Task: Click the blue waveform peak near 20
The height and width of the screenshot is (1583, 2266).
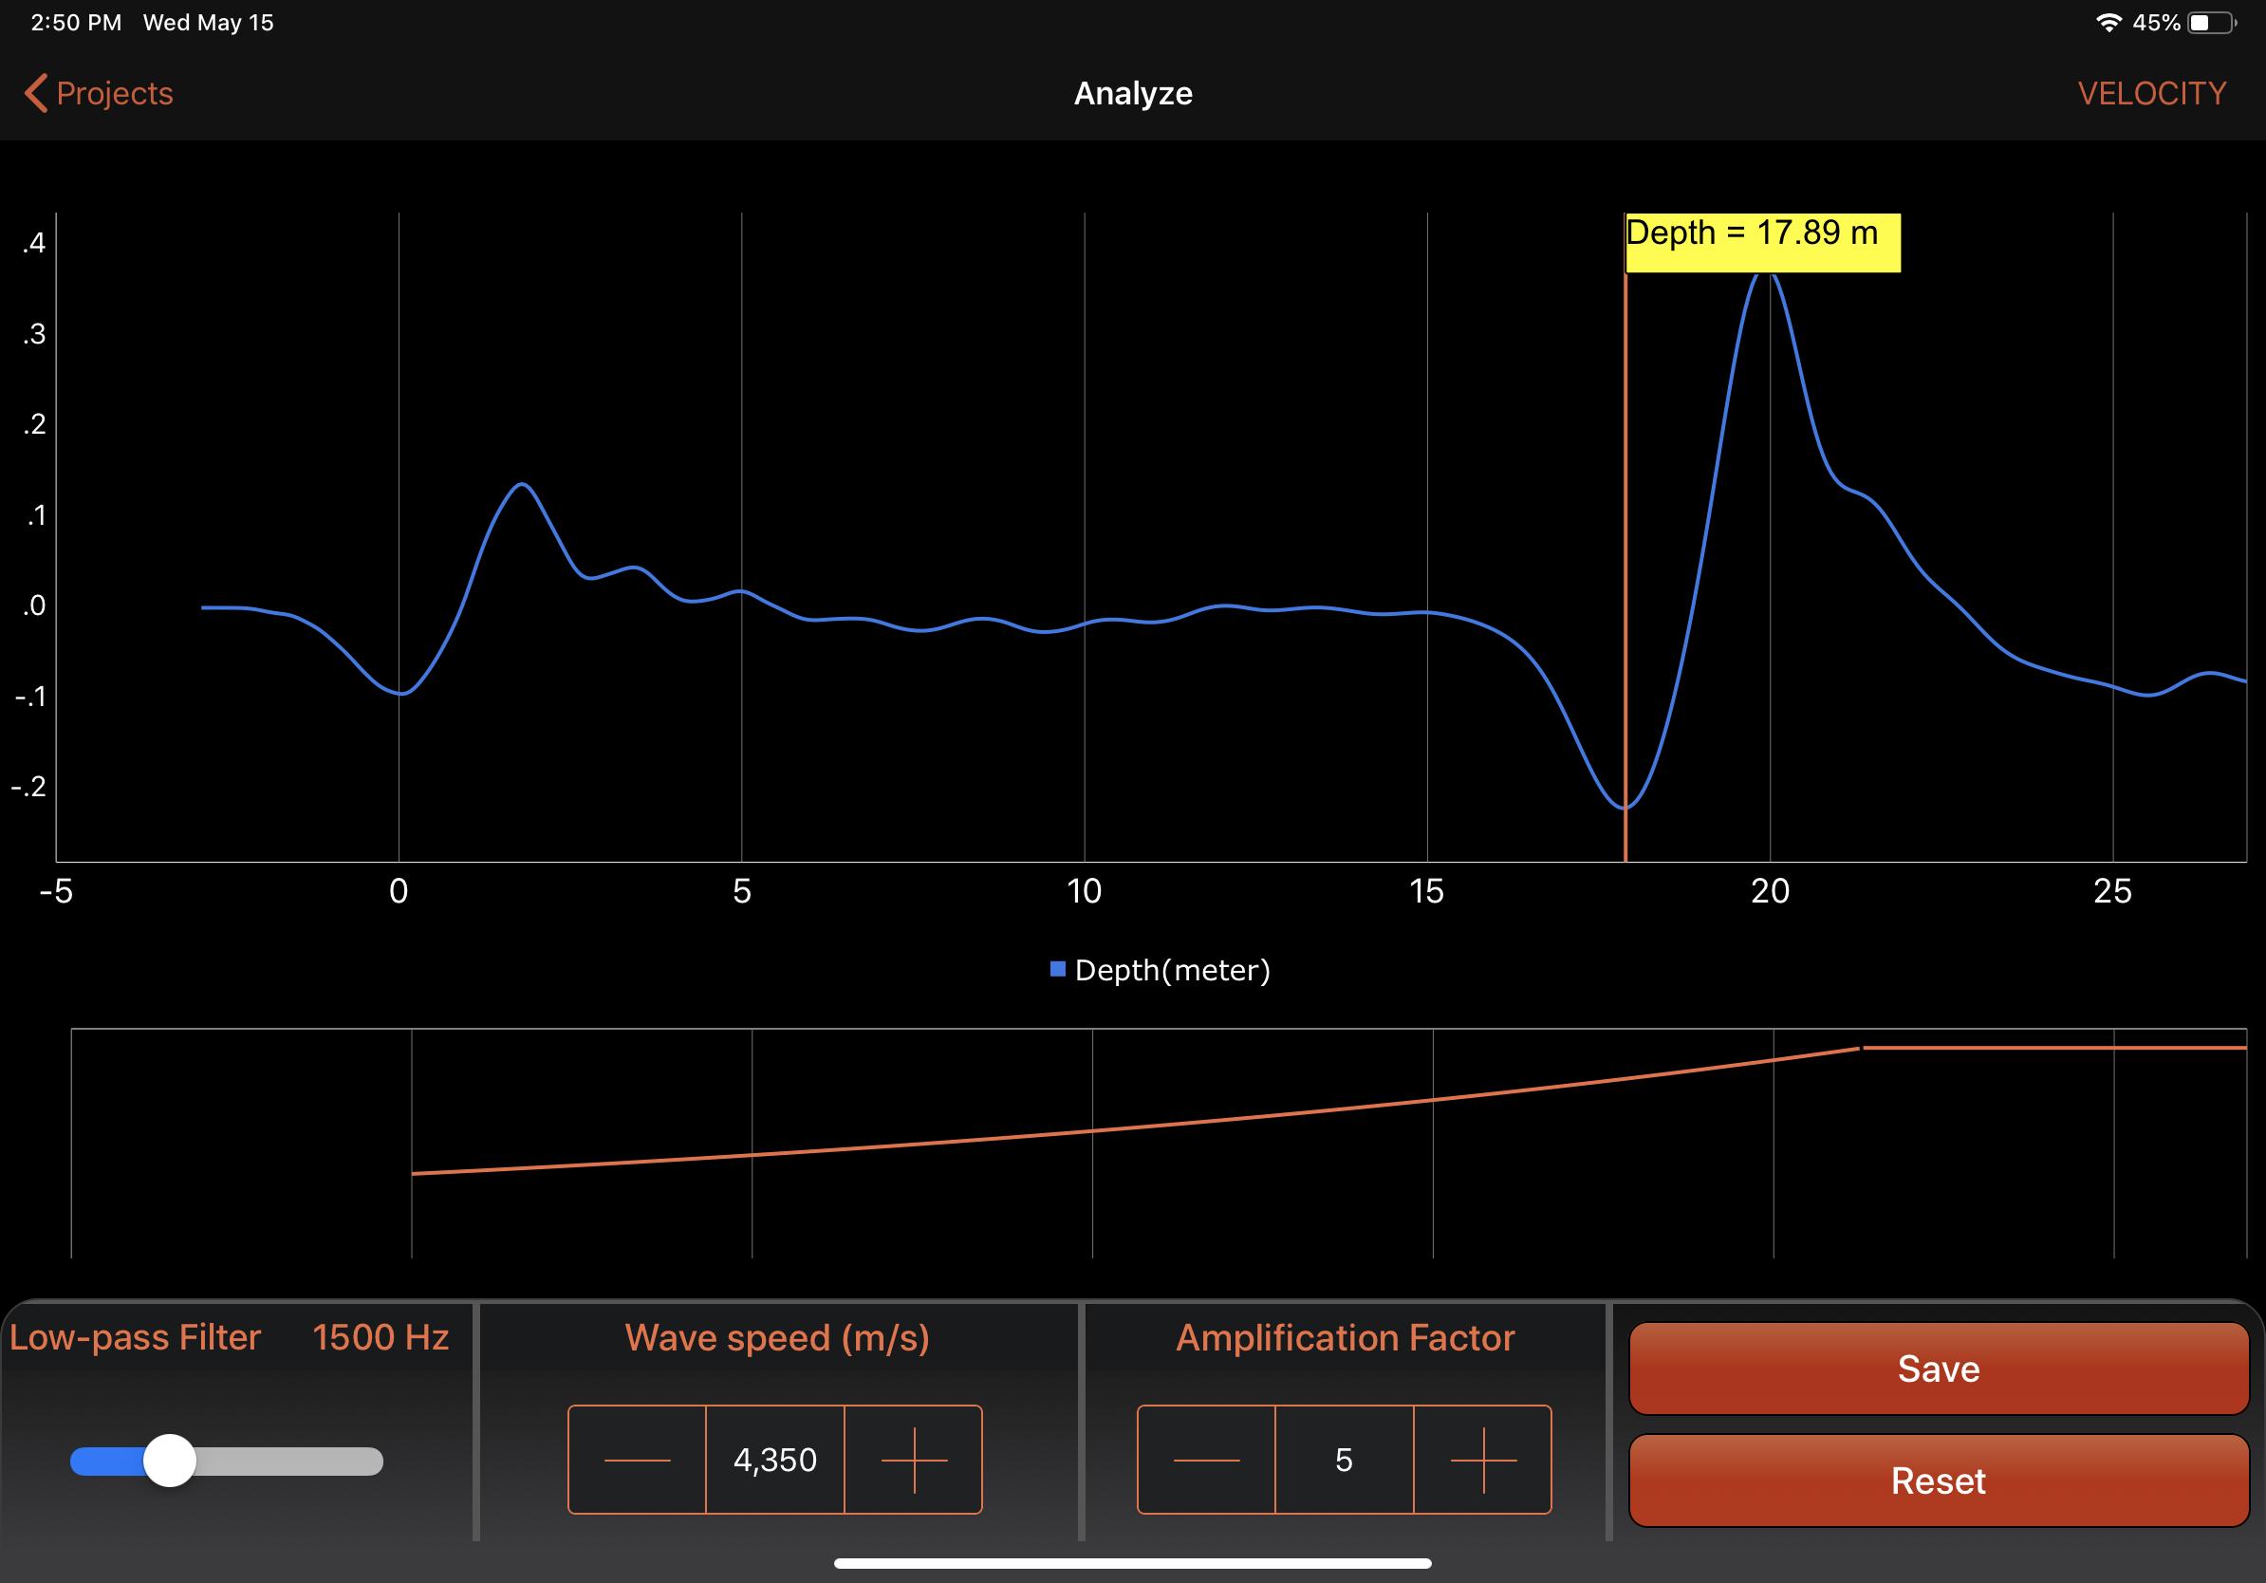Action: (x=1765, y=276)
